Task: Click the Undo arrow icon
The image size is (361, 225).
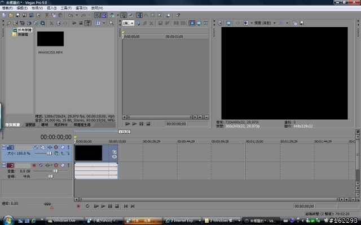Action: coord(71,15)
